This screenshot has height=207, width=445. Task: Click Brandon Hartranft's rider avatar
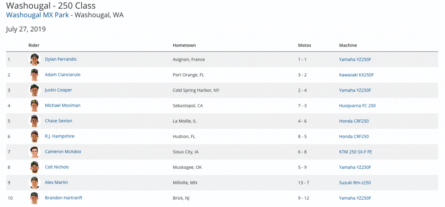(x=34, y=198)
